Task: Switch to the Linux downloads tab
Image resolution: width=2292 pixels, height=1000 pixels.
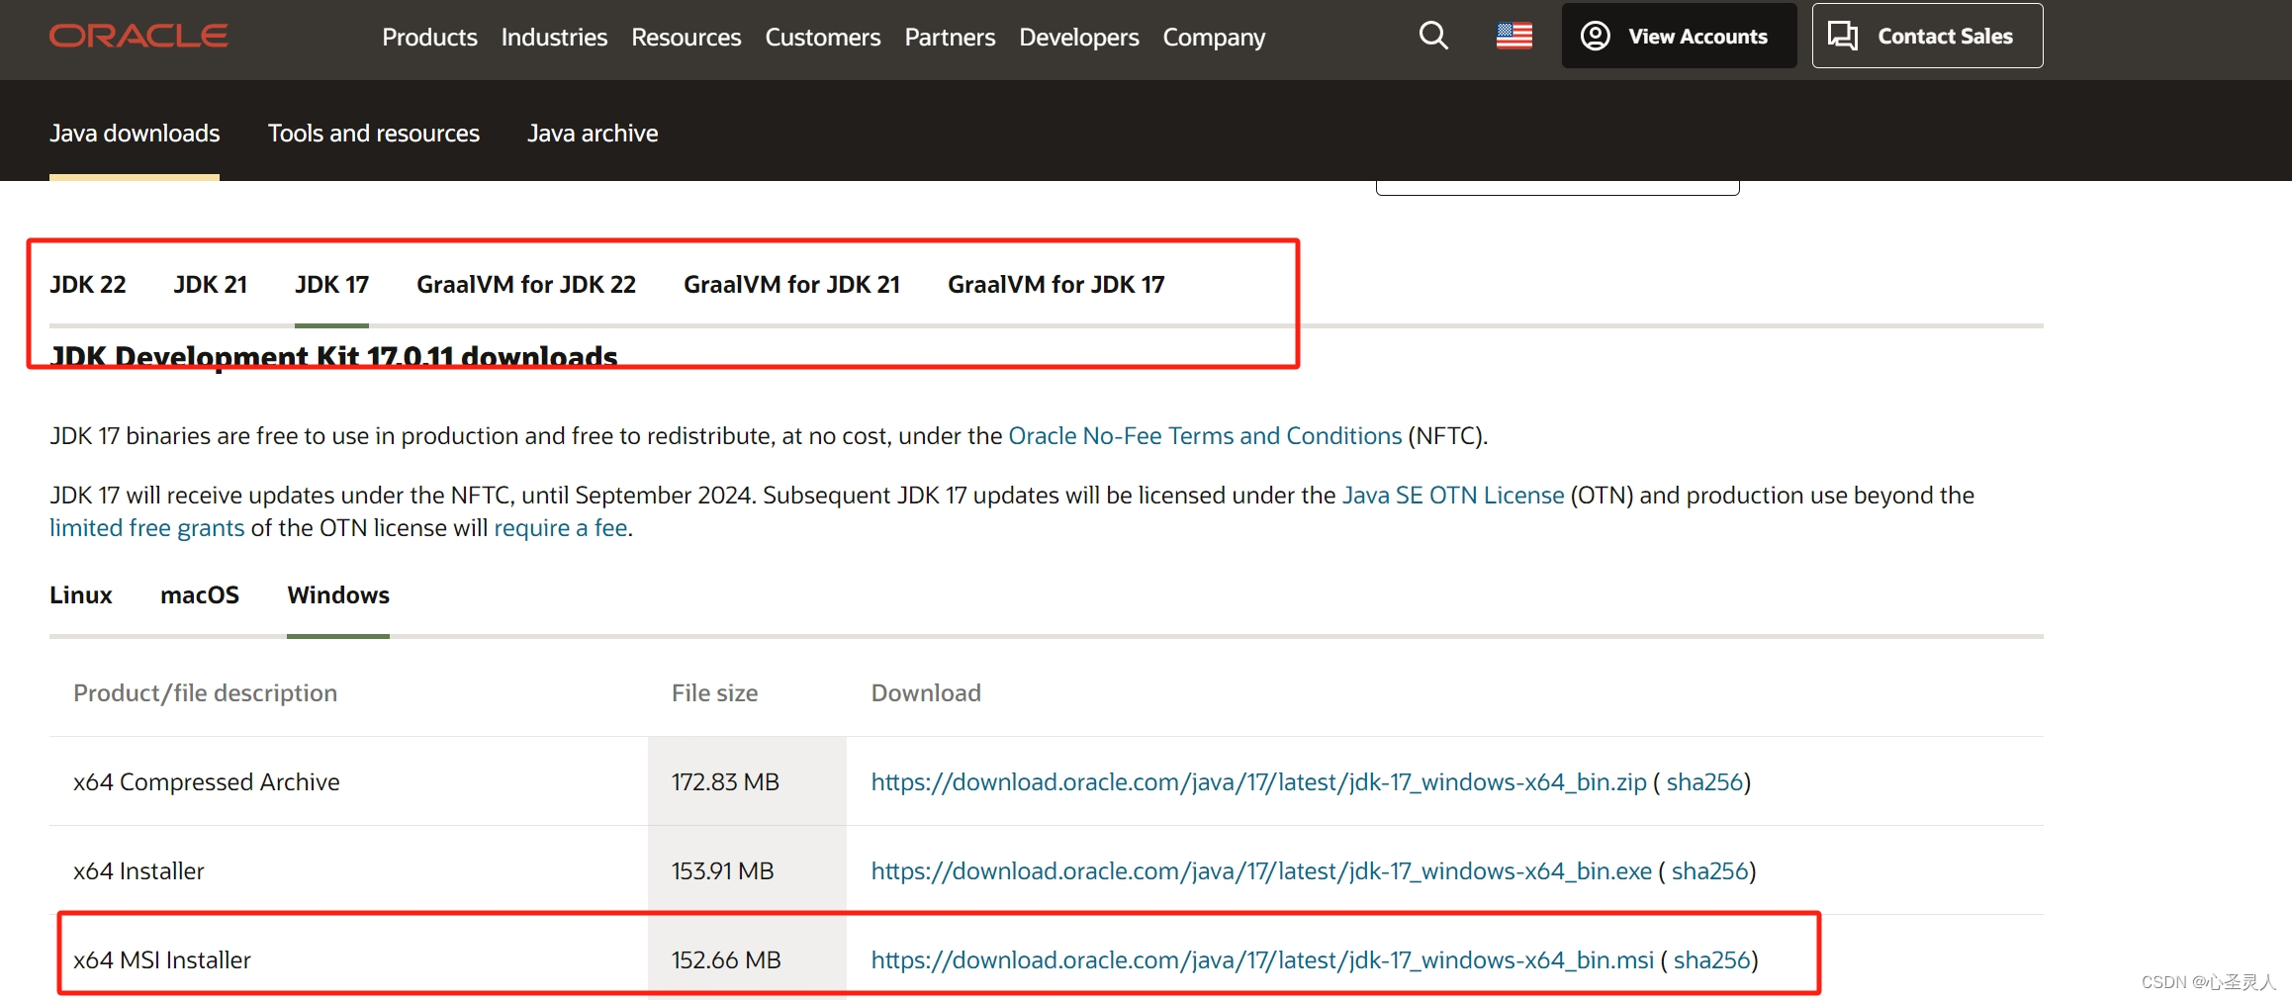Action: point(80,594)
